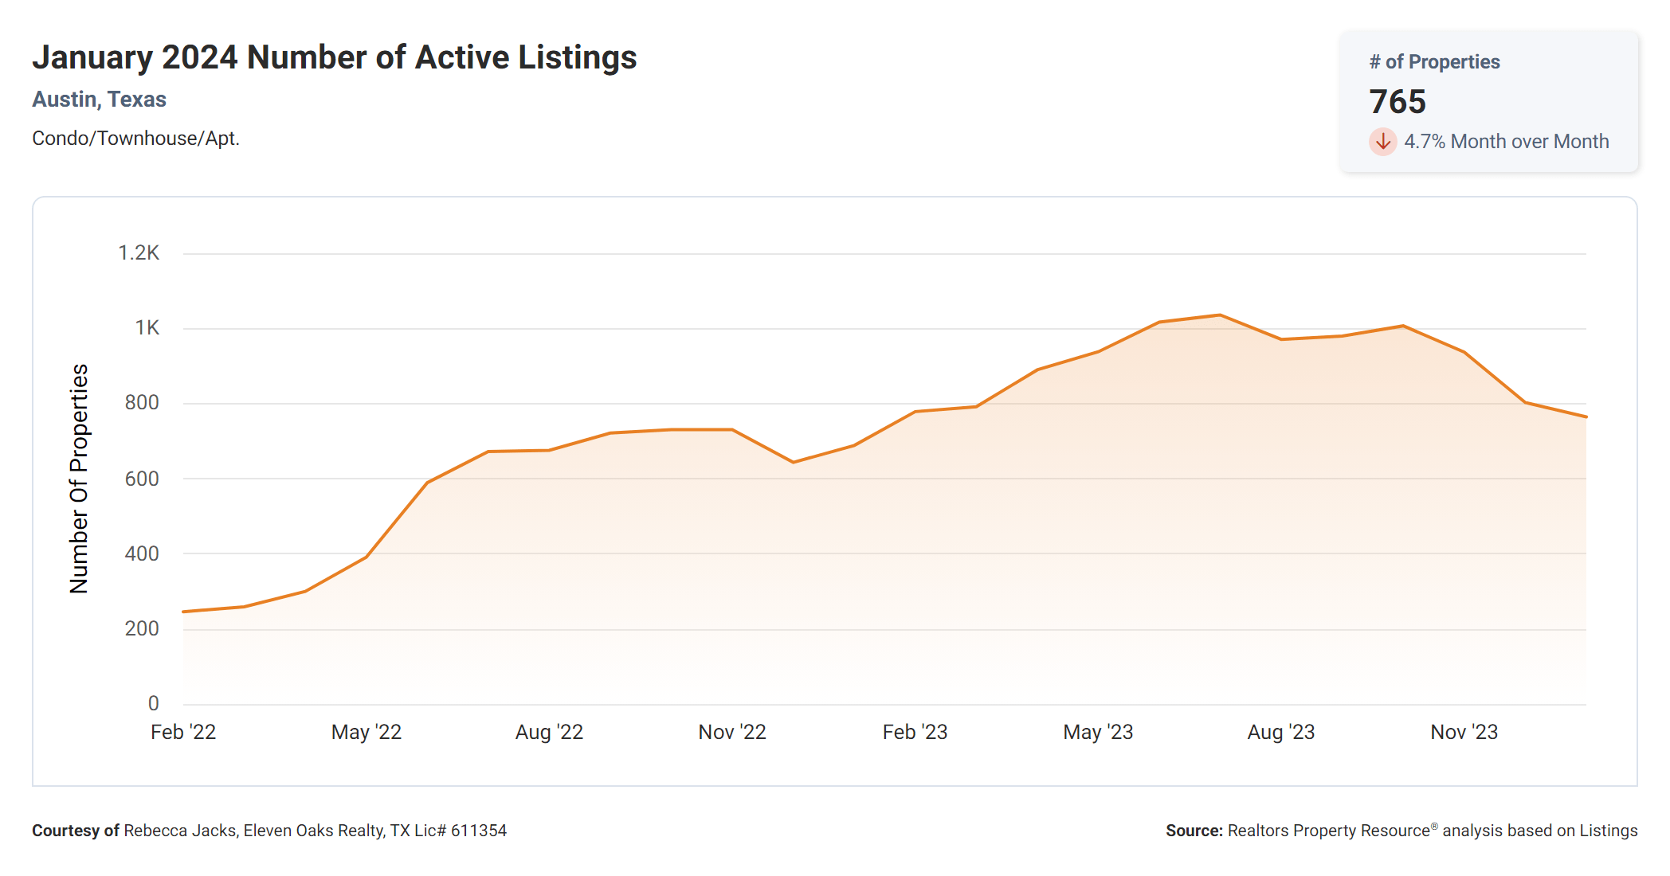This screenshot has height=876, width=1670.
Task: Click the red down-arrow trend icon
Action: (x=1382, y=142)
